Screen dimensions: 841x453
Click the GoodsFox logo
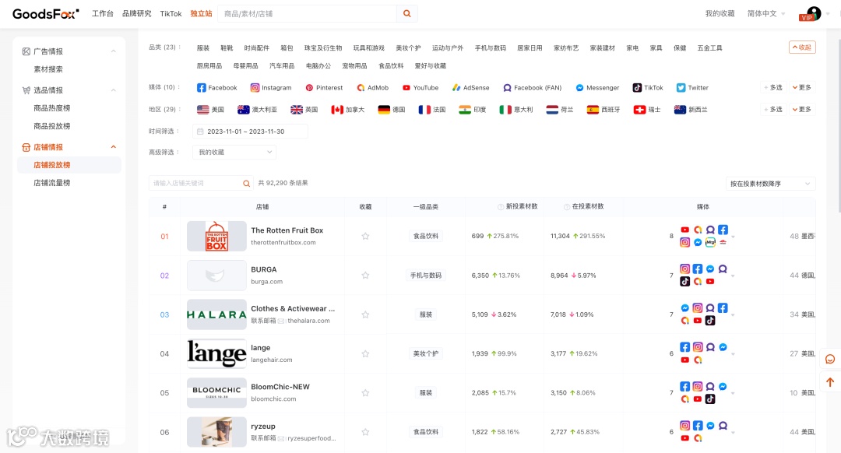click(46, 14)
